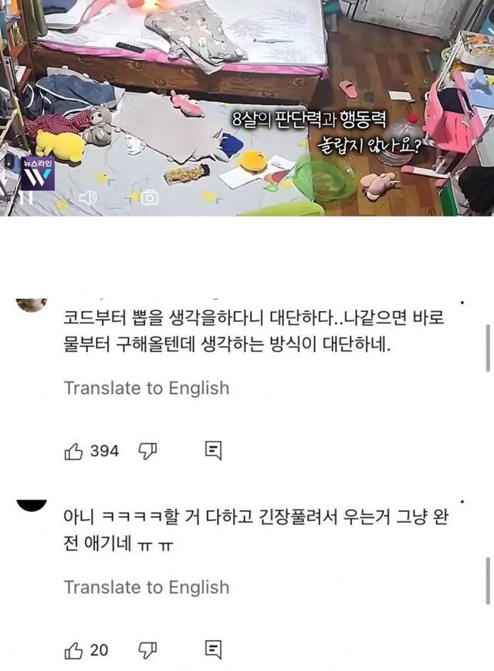The width and height of the screenshot is (494, 671).
Task: Dislike the comment with 394 likes
Action: click(147, 452)
